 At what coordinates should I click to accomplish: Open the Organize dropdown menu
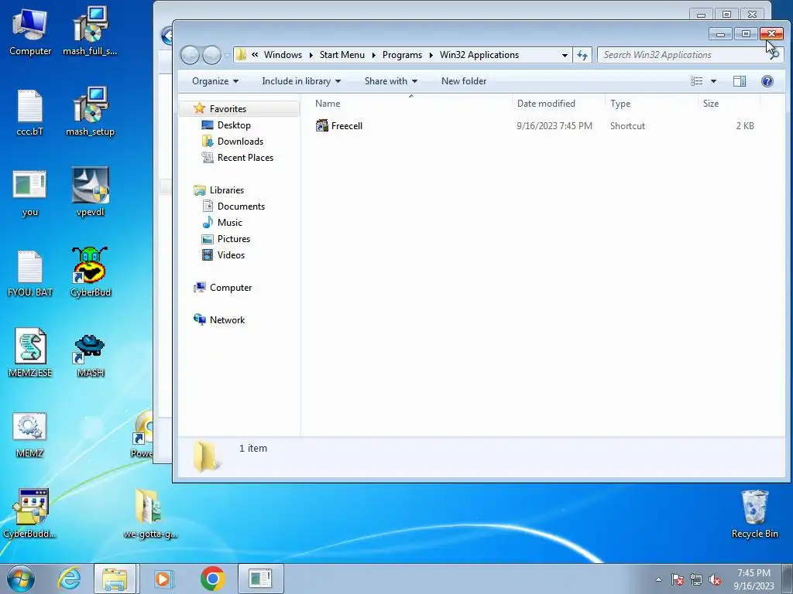(x=215, y=81)
